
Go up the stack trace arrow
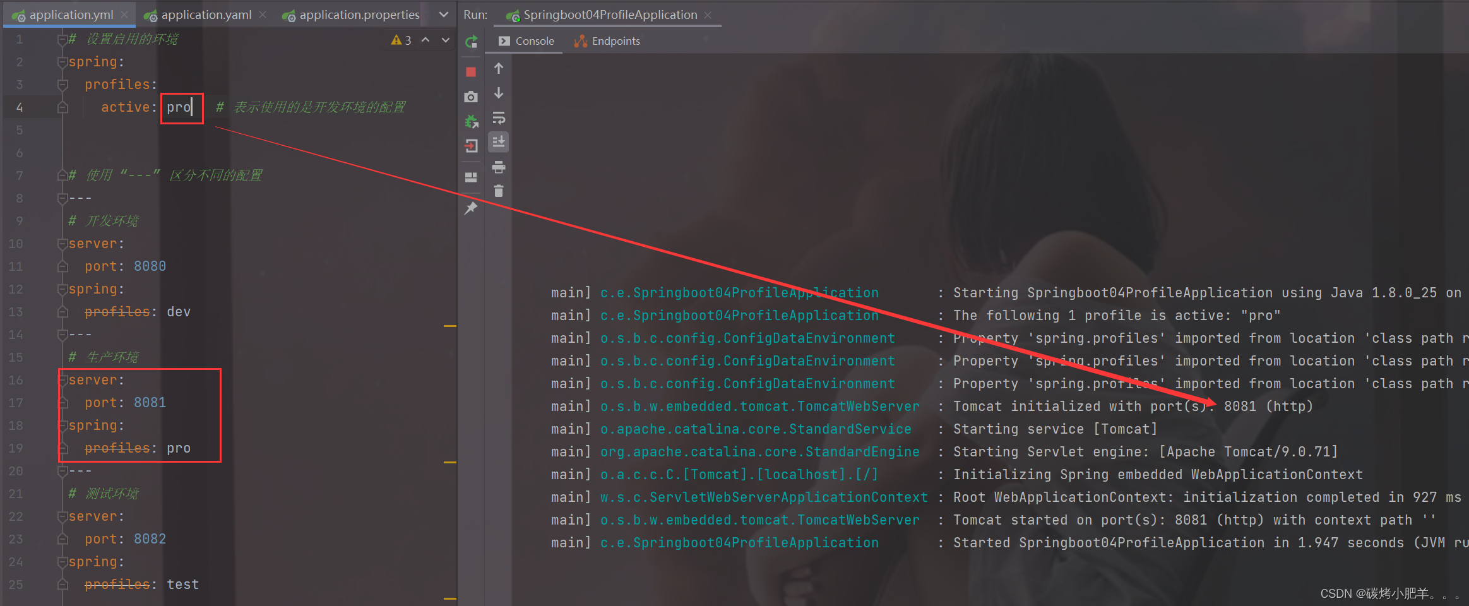499,68
